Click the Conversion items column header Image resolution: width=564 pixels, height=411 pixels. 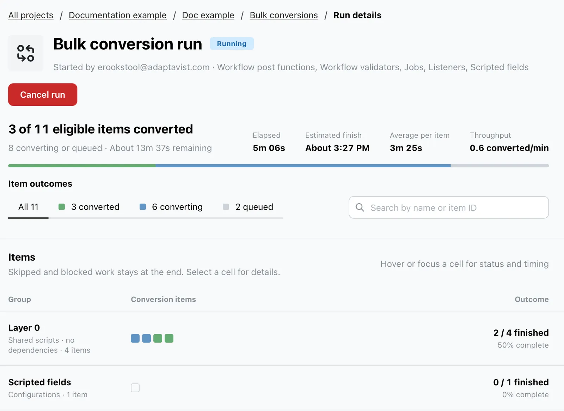(163, 299)
